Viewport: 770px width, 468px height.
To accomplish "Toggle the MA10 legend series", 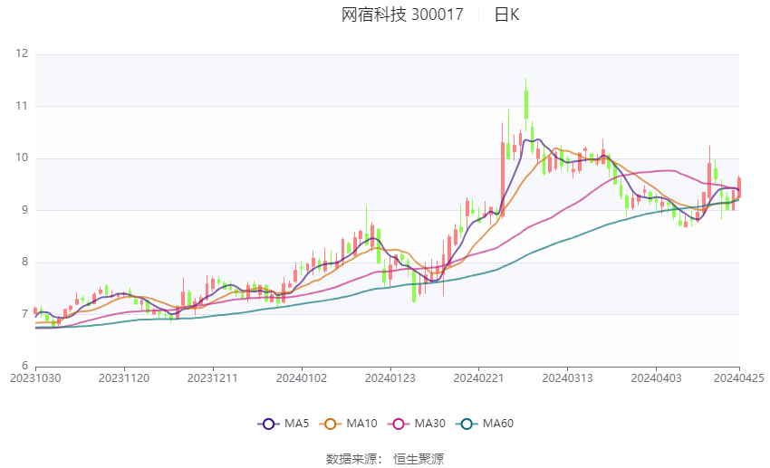I will [348, 424].
